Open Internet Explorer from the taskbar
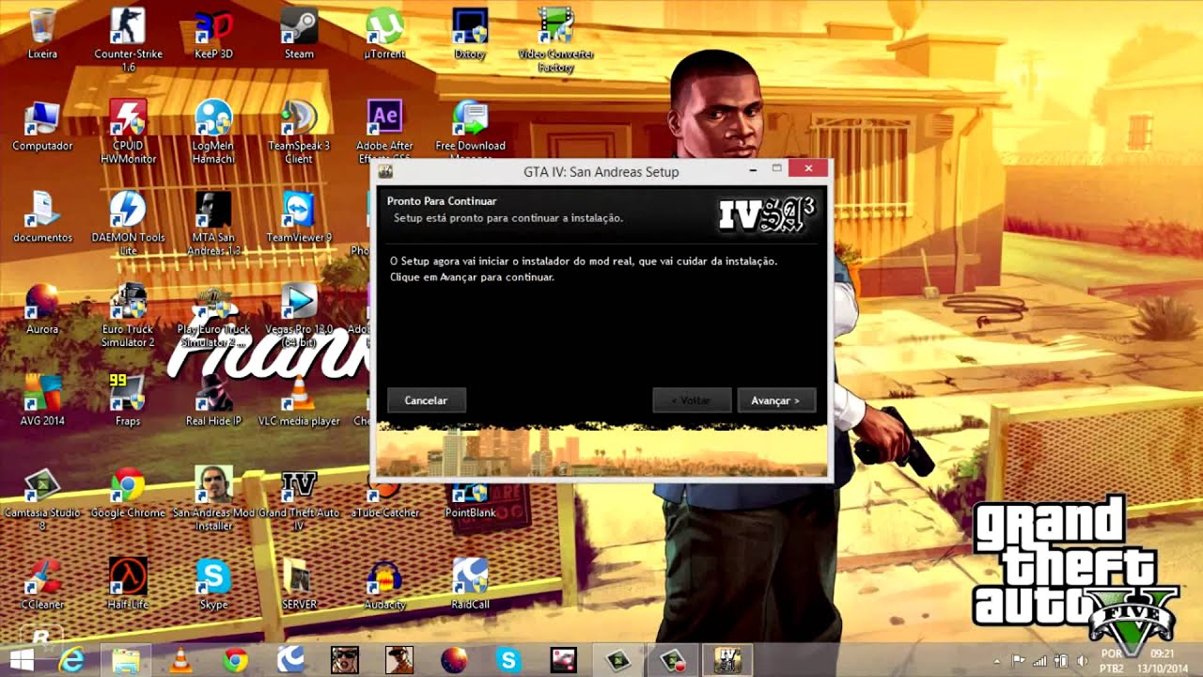Image resolution: width=1203 pixels, height=677 pixels. pos(72,660)
